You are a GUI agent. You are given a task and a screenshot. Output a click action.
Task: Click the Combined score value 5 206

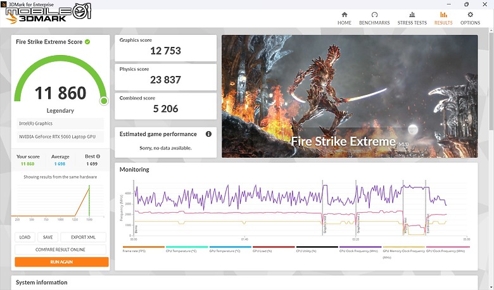click(165, 109)
